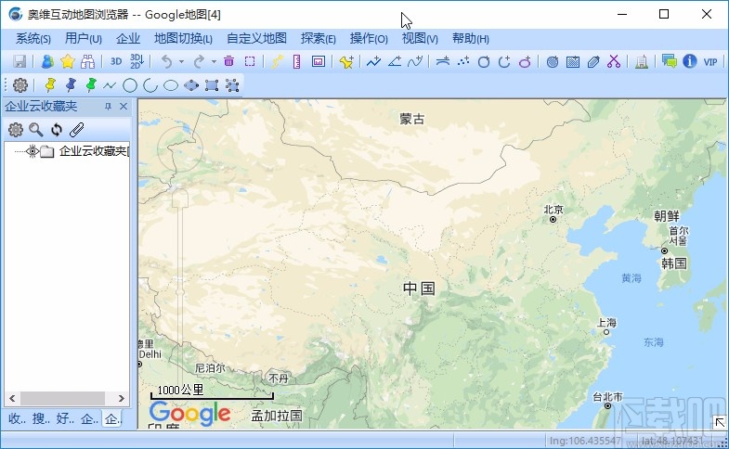Switch to 3D view button
This screenshot has height=449, width=729.
116,61
